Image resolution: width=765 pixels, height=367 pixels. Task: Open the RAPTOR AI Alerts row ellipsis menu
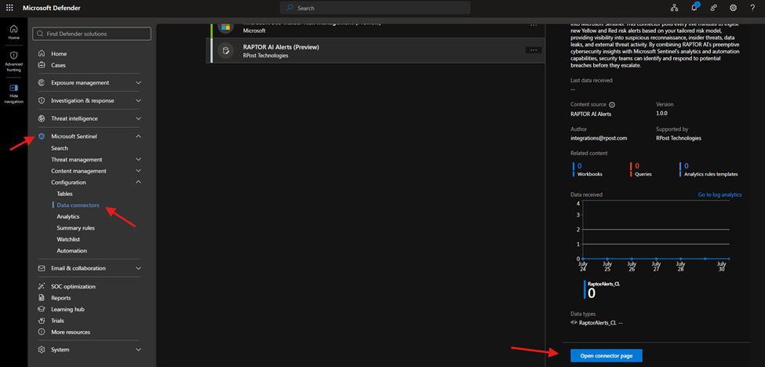pos(534,49)
